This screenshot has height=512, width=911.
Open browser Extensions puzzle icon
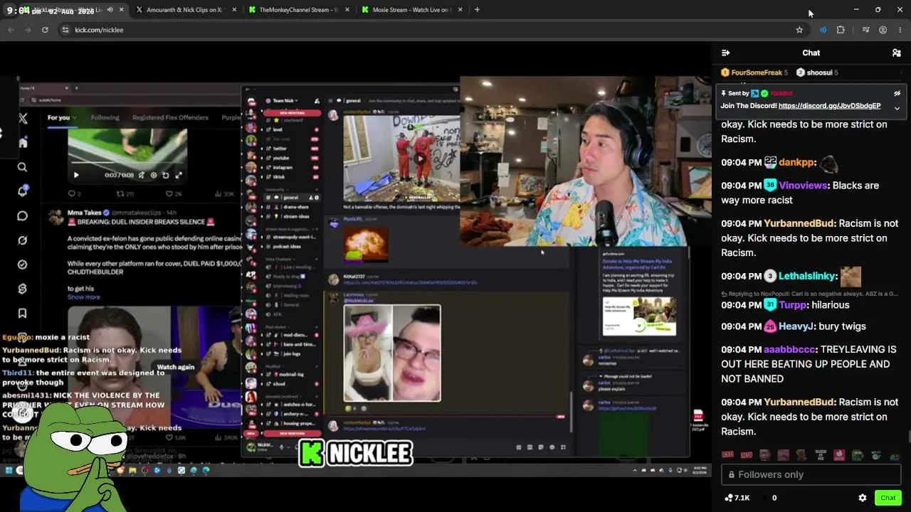841,30
